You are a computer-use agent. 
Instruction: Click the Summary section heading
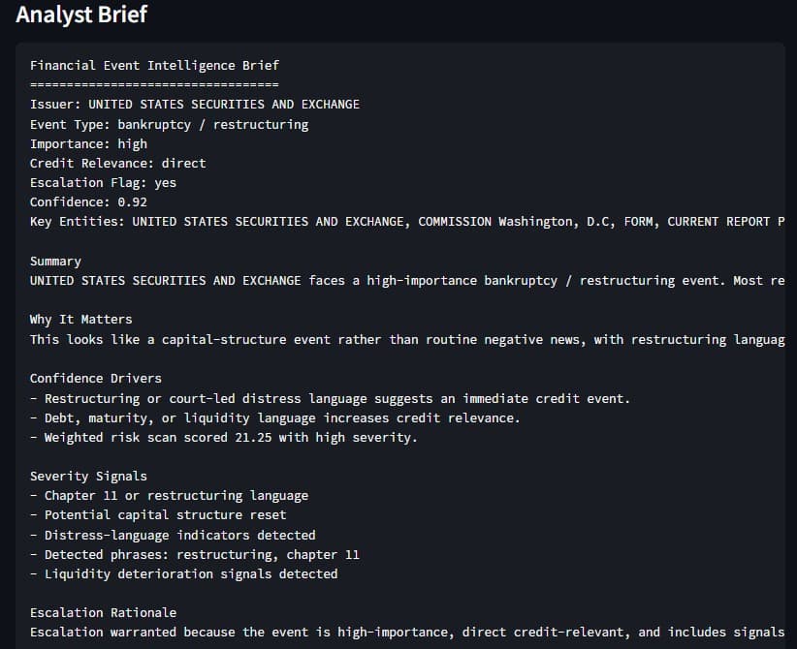55,262
